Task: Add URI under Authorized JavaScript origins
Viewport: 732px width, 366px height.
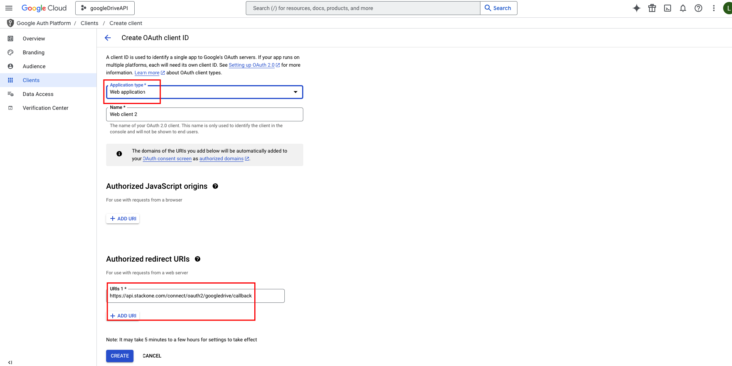Action: pos(123,218)
